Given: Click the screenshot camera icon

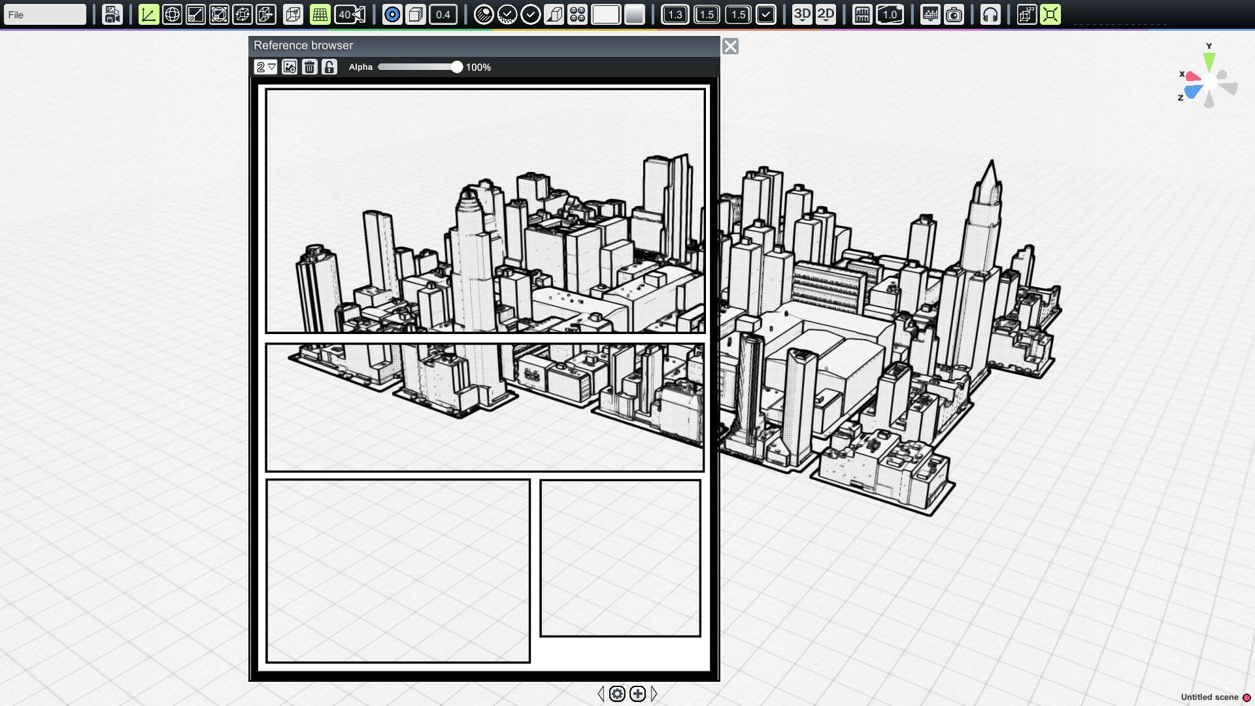Looking at the screenshot, I should tap(955, 14).
